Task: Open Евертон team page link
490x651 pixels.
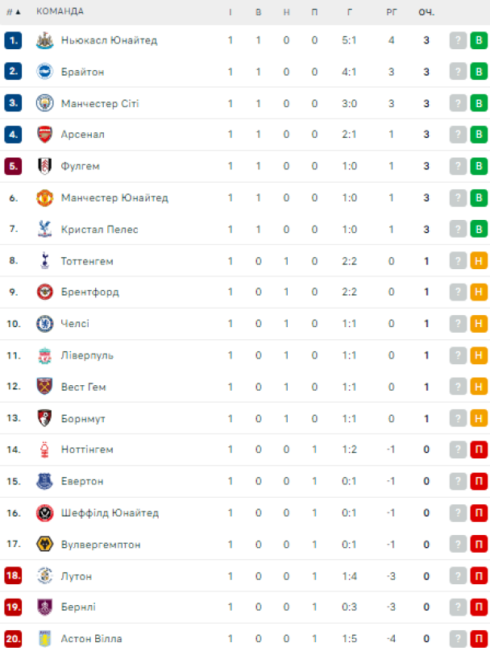Action: [82, 481]
